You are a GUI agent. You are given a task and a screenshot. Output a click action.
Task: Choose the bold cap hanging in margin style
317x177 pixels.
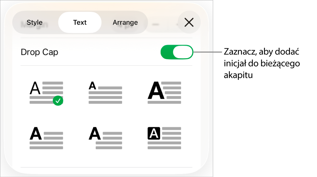point(105,138)
